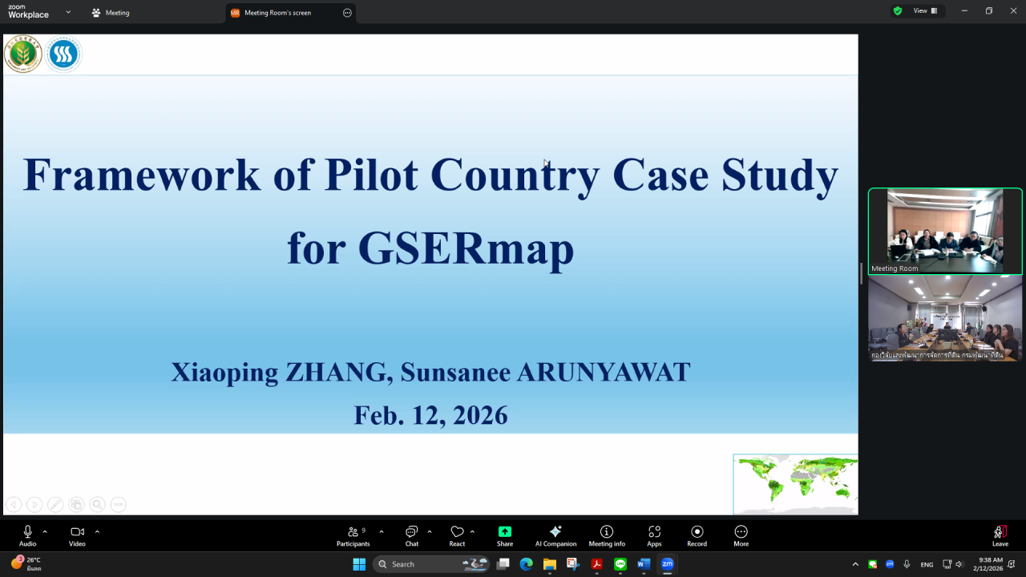This screenshot has width=1026, height=577.
Task: Expand the Video options arrow
Action: click(97, 531)
